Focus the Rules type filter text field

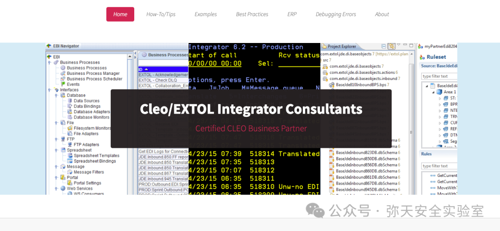coord(439,166)
